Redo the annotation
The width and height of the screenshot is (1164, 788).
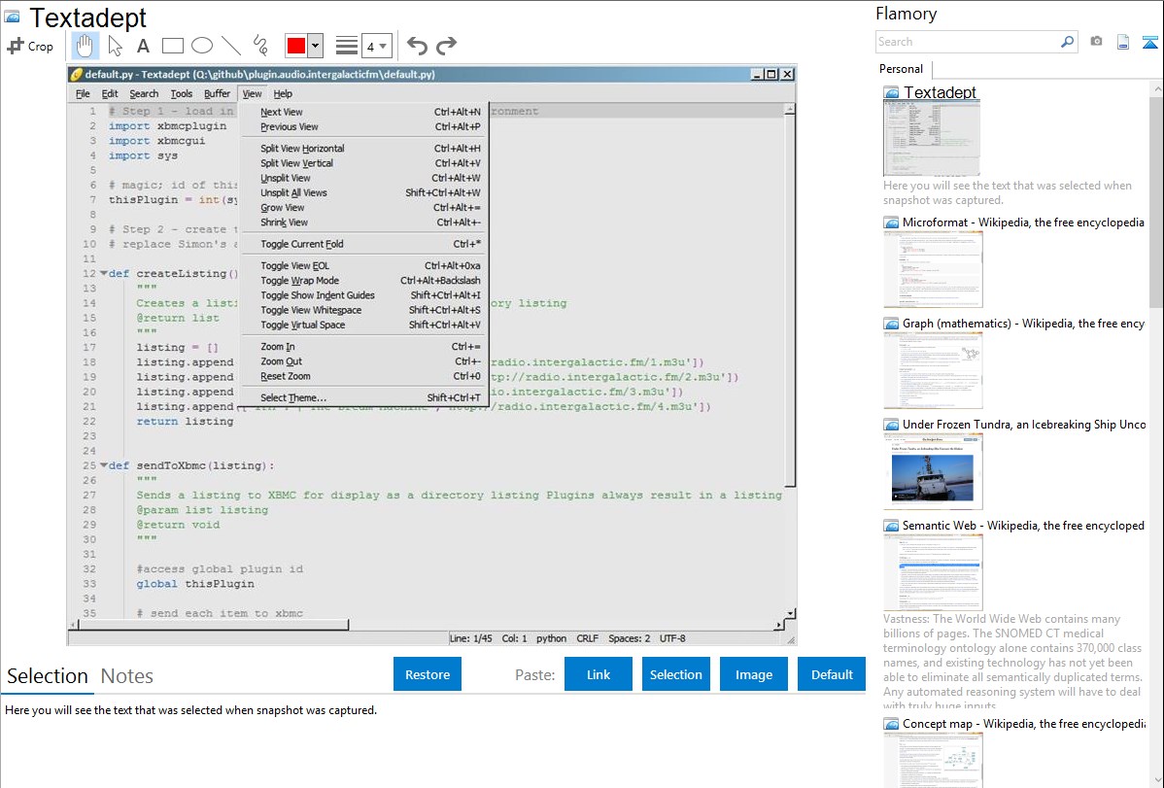click(x=446, y=46)
